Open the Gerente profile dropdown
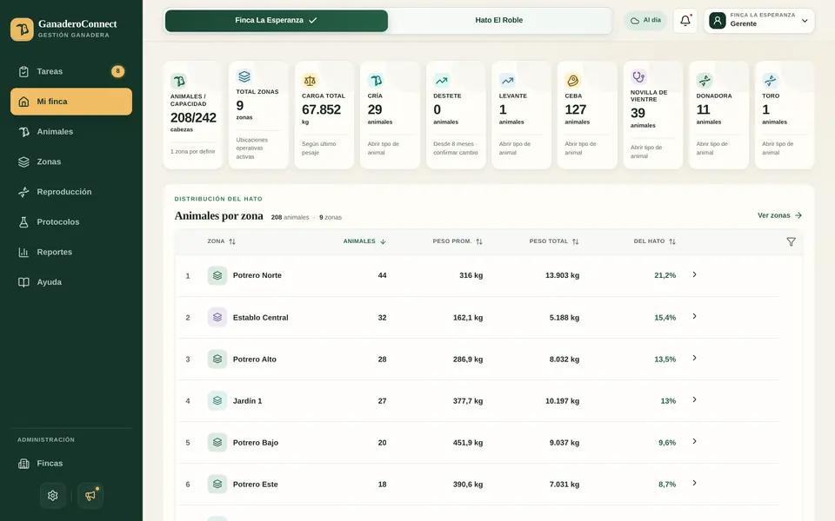Image resolution: width=835 pixels, height=521 pixels. point(759,21)
